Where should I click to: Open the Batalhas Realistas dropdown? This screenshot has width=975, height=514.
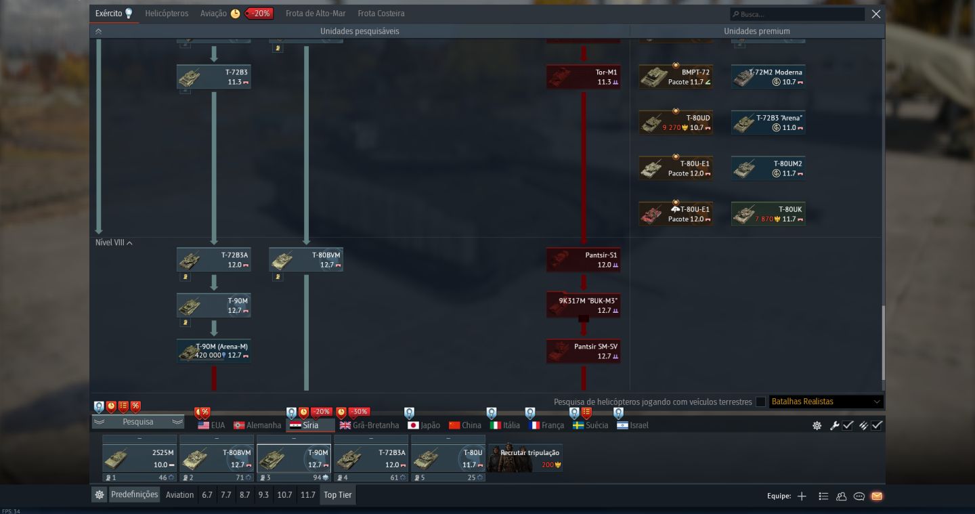[825, 402]
